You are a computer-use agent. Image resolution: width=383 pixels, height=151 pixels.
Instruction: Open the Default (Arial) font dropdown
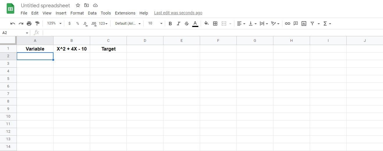(x=128, y=24)
